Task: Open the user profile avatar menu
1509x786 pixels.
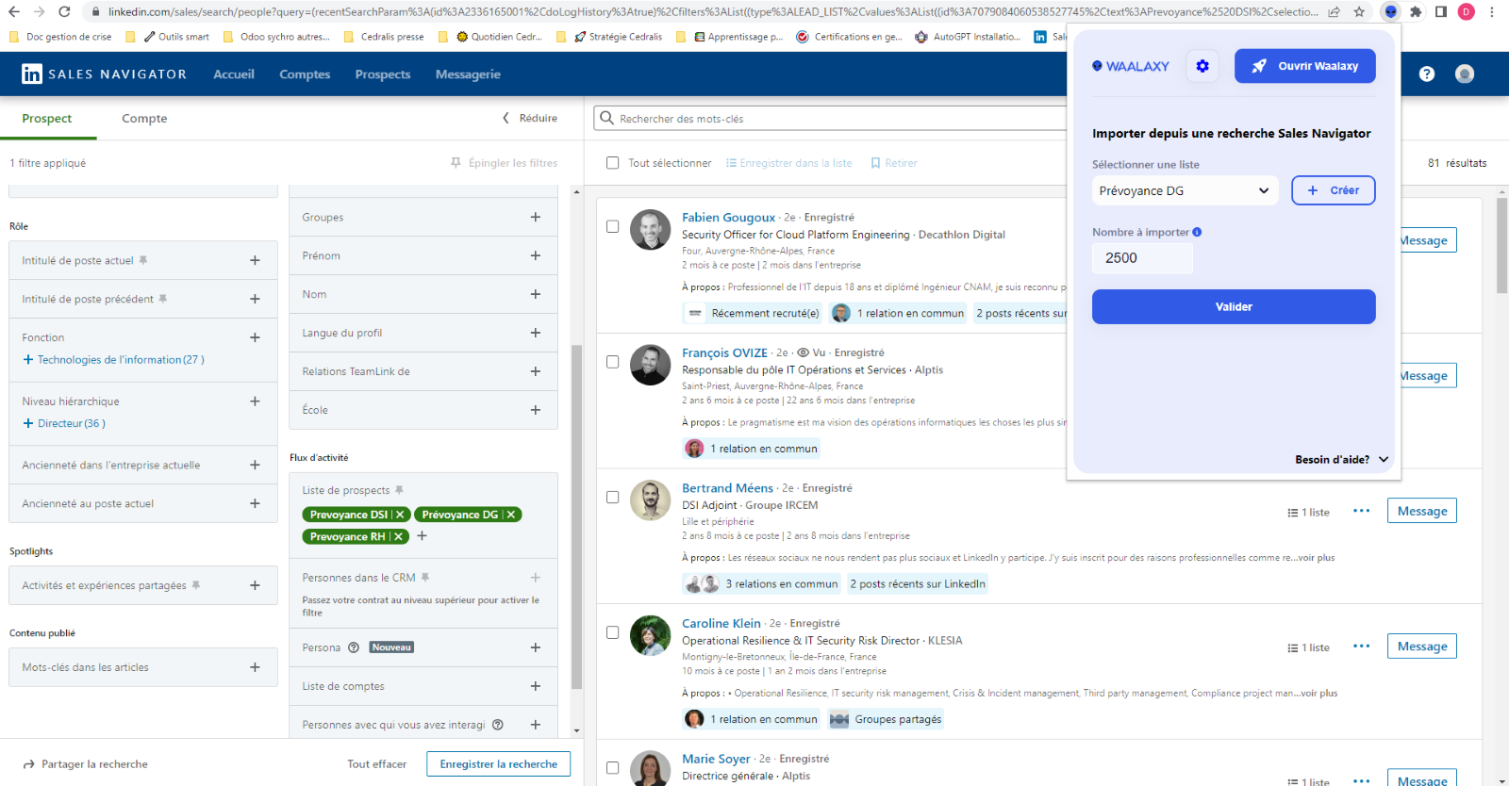Action: (1464, 74)
